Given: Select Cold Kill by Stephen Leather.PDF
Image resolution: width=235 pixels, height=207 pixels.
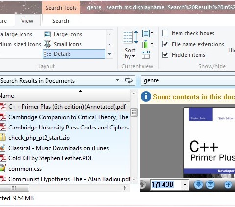Looking at the screenshot, I should tap(65, 158).
